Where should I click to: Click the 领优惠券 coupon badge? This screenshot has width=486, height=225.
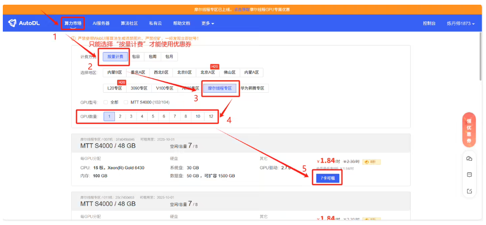pos(469,130)
